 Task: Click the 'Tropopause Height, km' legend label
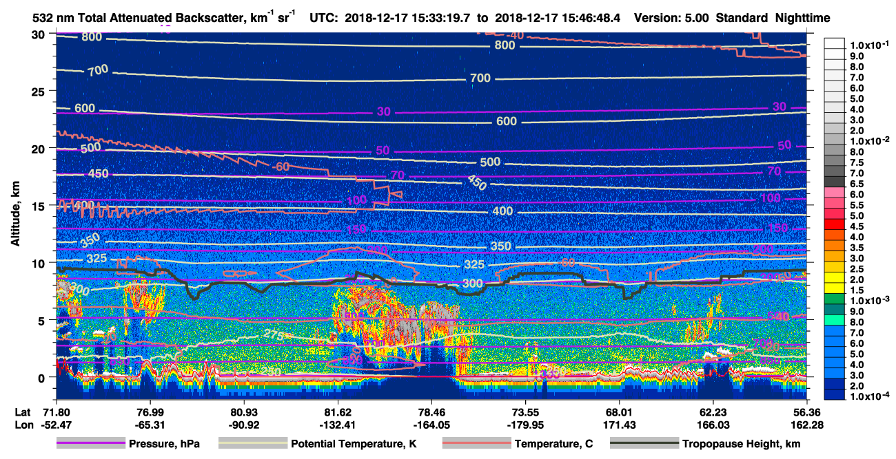pyautogui.click(x=742, y=444)
